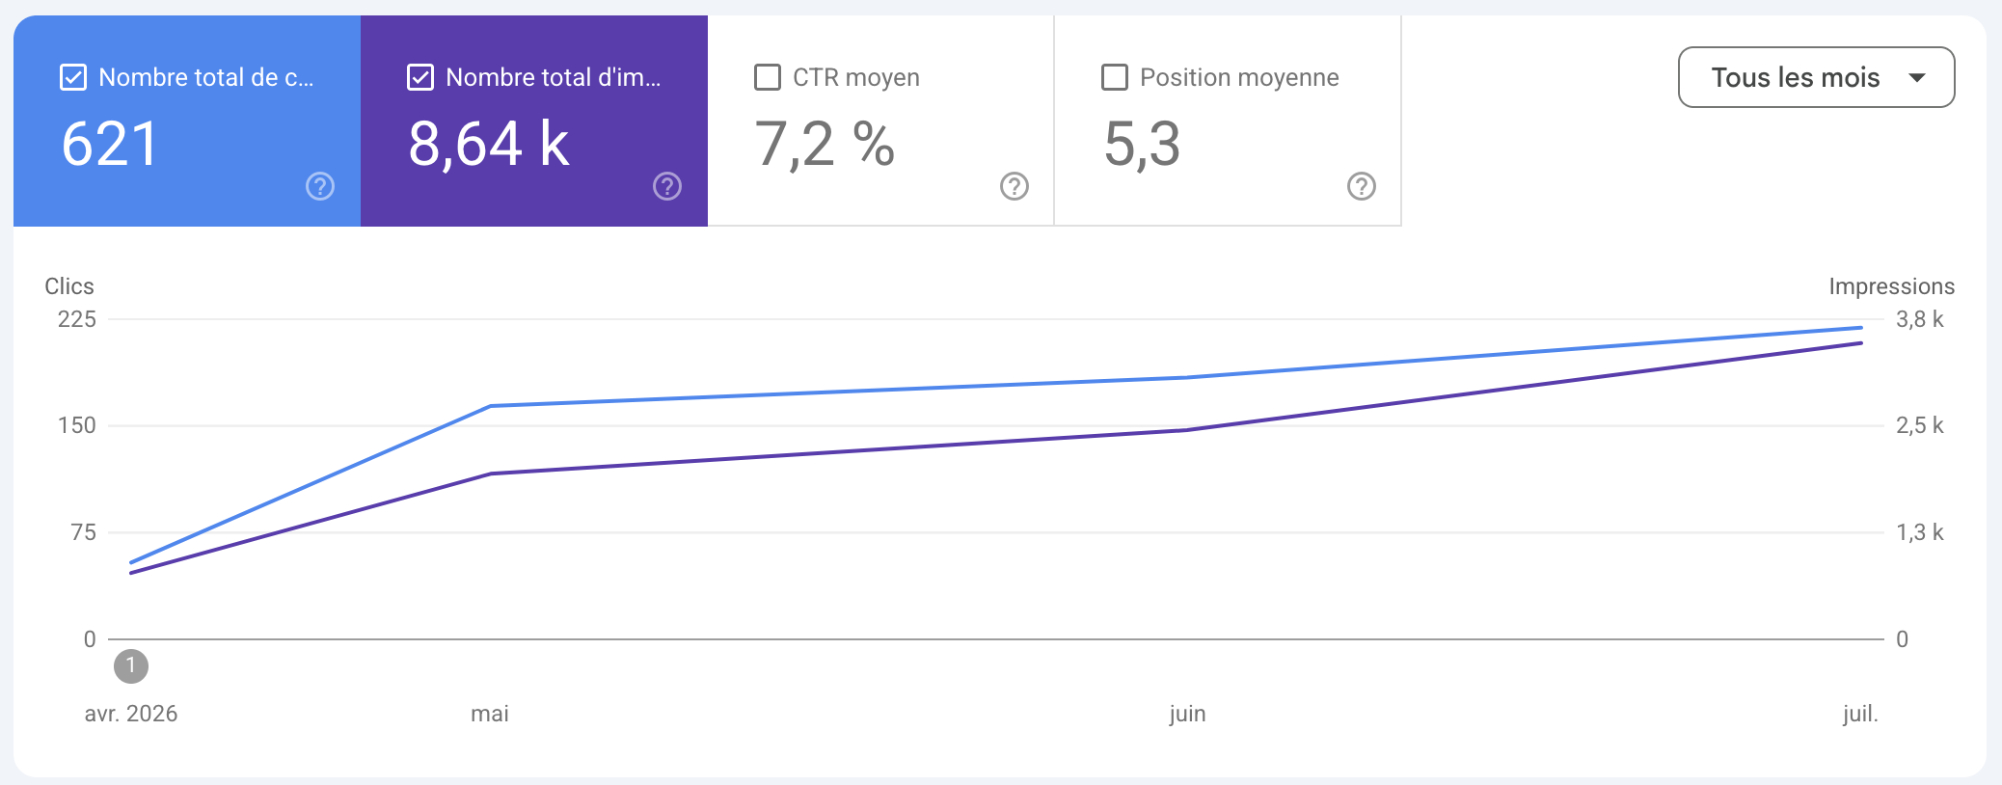Open help icon on total clicks card

(x=320, y=186)
